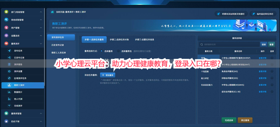
Task: Click the 完成选择 button
Action: 229,120
